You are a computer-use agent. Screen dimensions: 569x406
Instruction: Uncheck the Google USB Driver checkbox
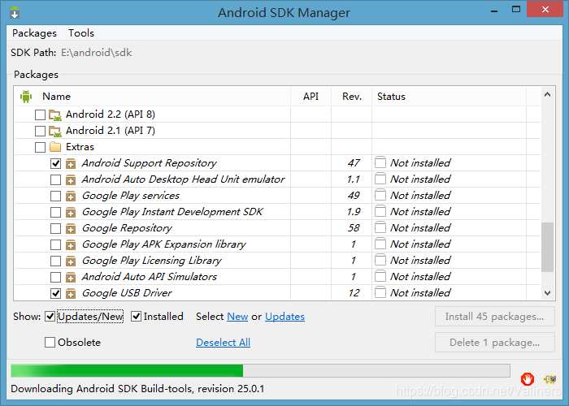(55, 293)
